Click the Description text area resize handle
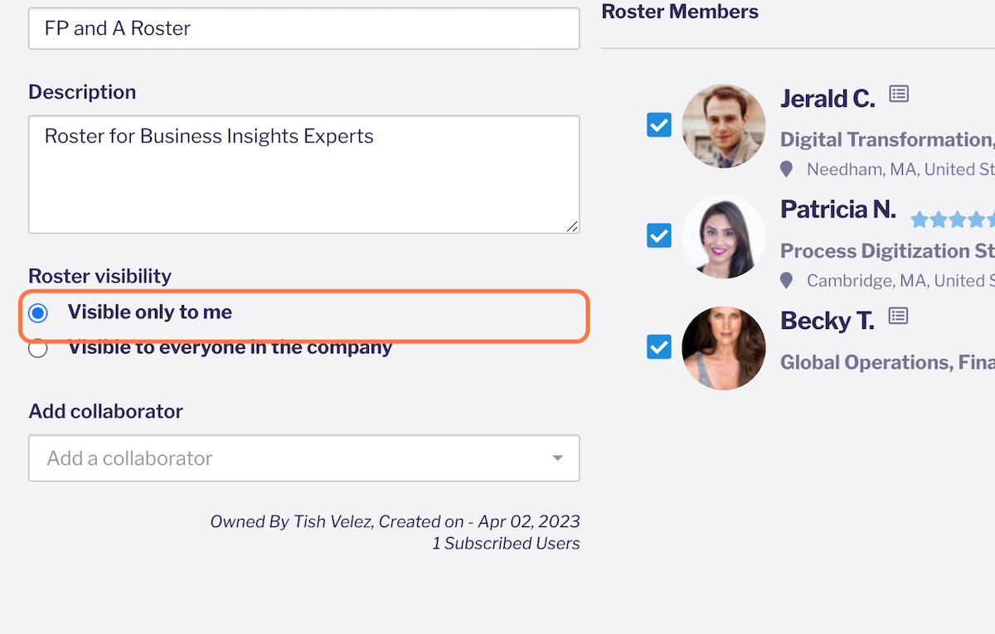The width and height of the screenshot is (995, 634). (572, 226)
